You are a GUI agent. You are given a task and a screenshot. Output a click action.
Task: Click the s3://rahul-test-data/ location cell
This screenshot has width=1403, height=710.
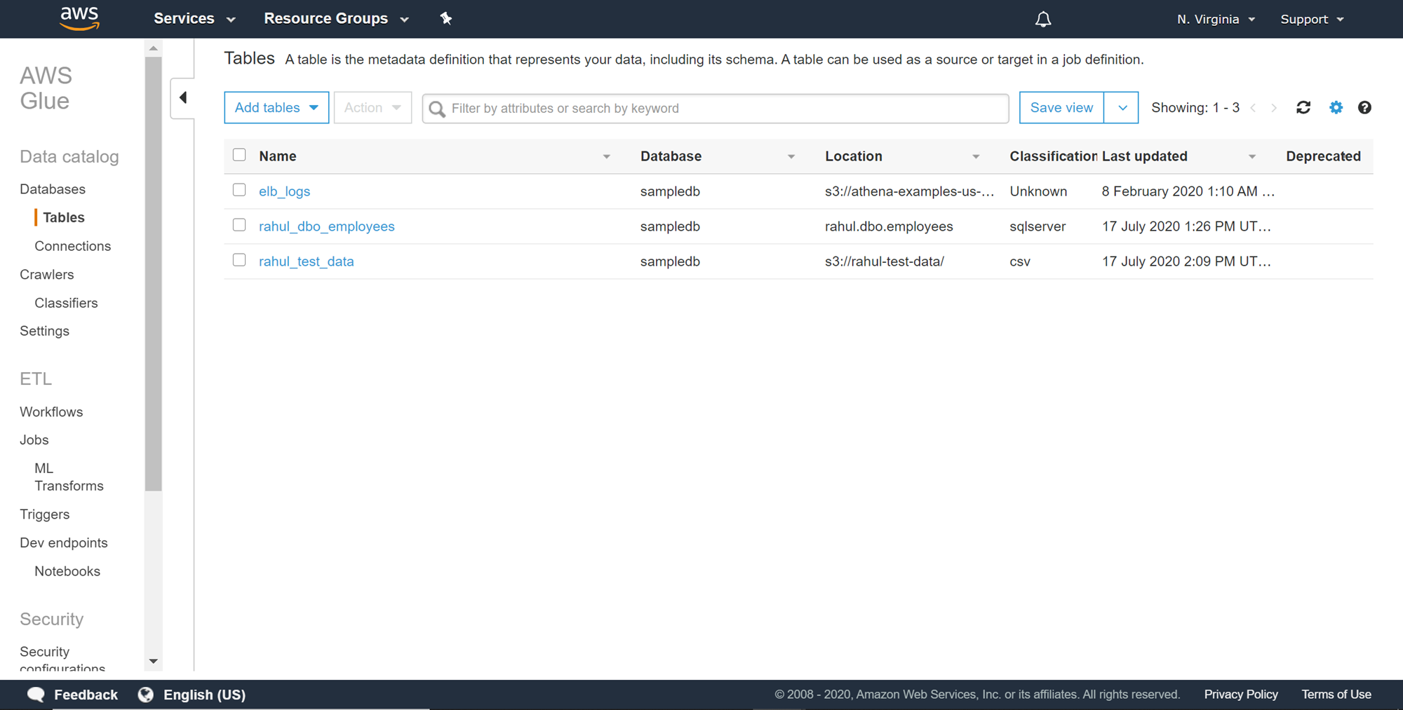pos(885,261)
